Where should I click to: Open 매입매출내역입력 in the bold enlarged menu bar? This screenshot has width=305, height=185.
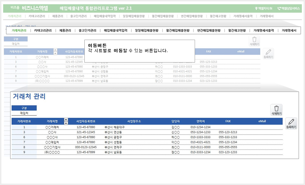[x=116, y=31]
